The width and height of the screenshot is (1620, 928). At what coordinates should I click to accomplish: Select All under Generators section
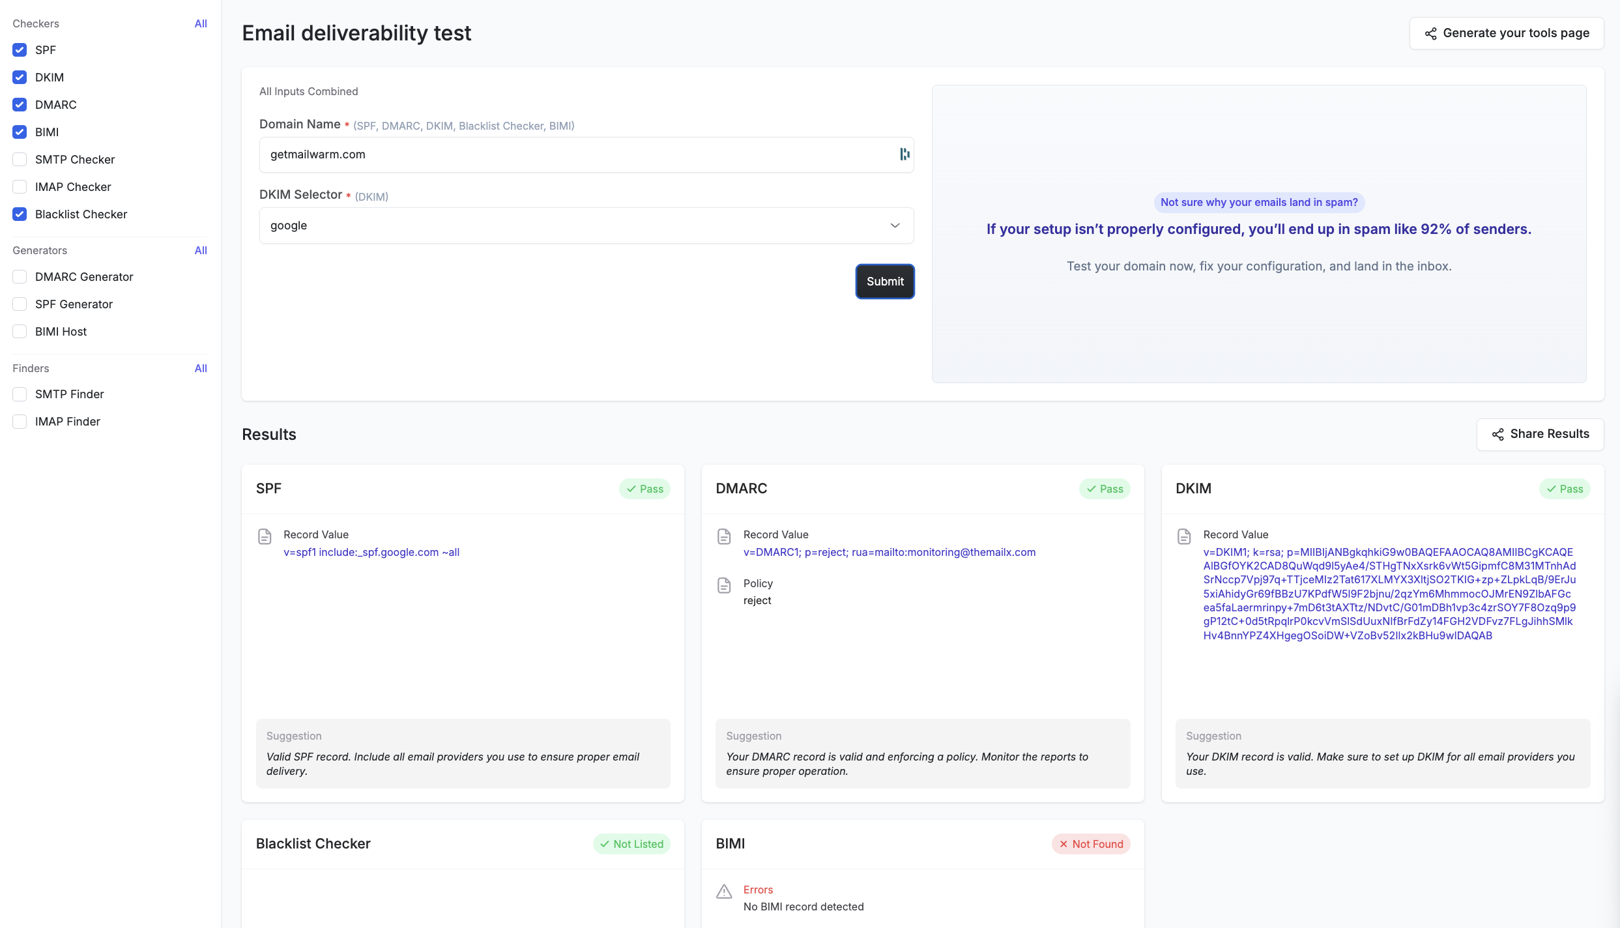[x=200, y=250]
